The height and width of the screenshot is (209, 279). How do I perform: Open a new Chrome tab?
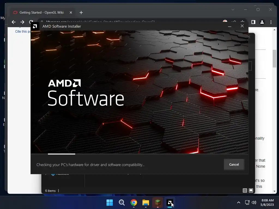pyautogui.click(x=81, y=13)
